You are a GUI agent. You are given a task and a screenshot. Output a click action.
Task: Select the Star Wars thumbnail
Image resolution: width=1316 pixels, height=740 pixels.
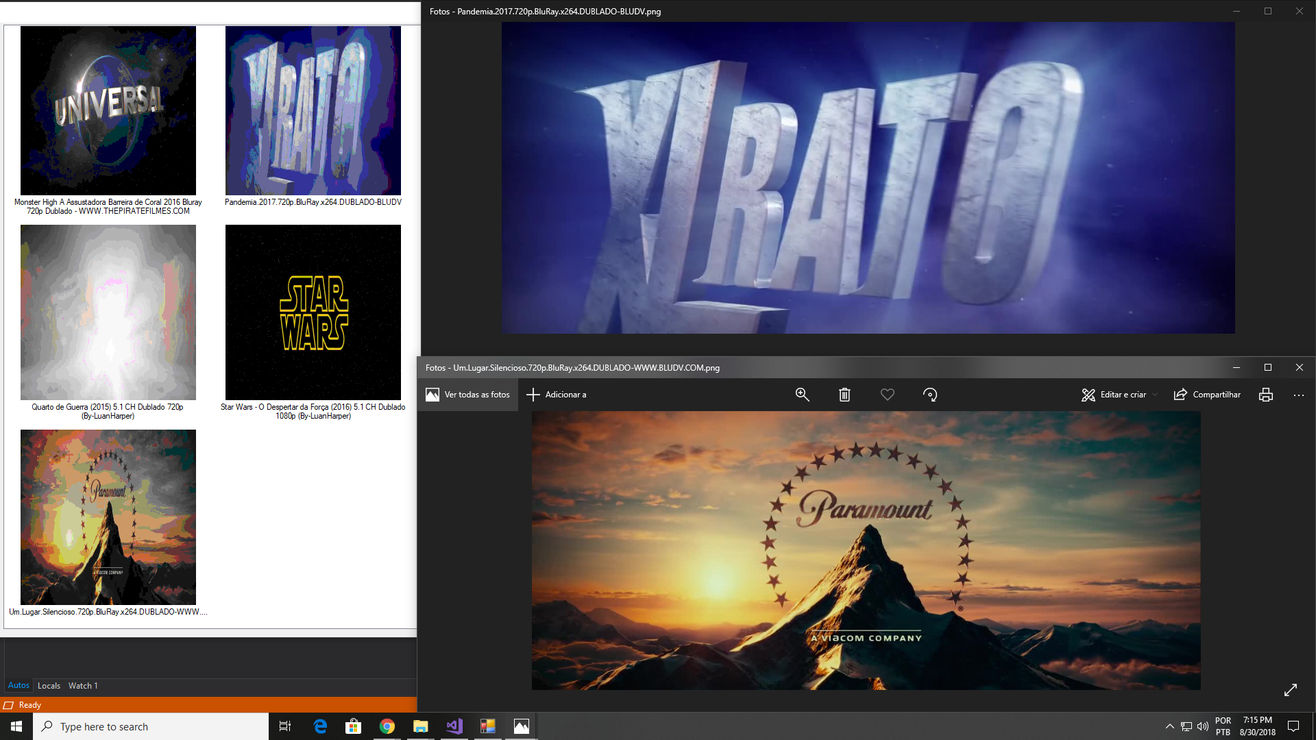(313, 312)
